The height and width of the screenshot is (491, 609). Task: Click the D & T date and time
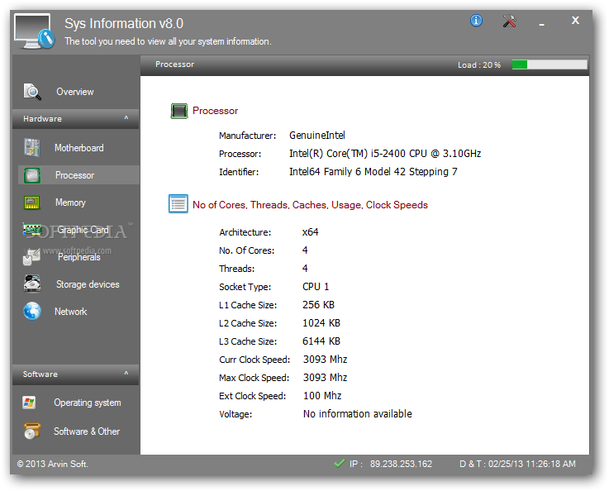[517, 464]
